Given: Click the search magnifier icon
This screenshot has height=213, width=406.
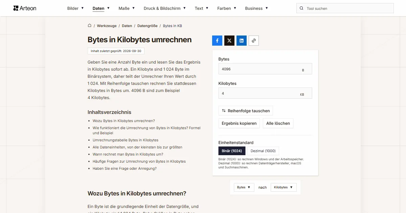Looking at the screenshot, I should 301,8.
